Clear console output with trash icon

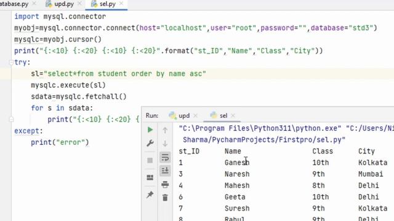pos(165,198)
